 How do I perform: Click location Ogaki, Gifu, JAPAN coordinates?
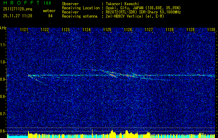[143, 8]
